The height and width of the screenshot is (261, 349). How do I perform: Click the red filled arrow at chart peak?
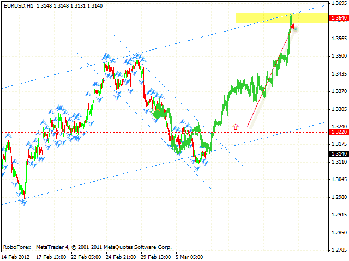[293, 27]
